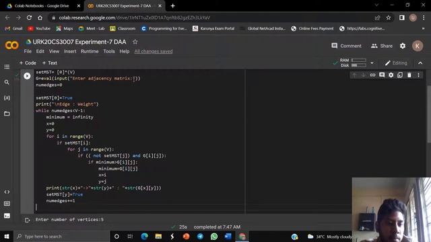
Task: Open the Runtime menu
Action: tap(90, 51)
